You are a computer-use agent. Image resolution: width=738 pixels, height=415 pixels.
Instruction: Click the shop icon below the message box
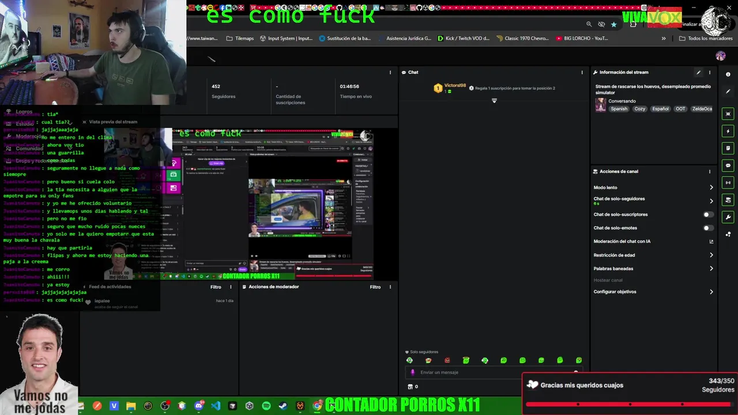point(411,387)
